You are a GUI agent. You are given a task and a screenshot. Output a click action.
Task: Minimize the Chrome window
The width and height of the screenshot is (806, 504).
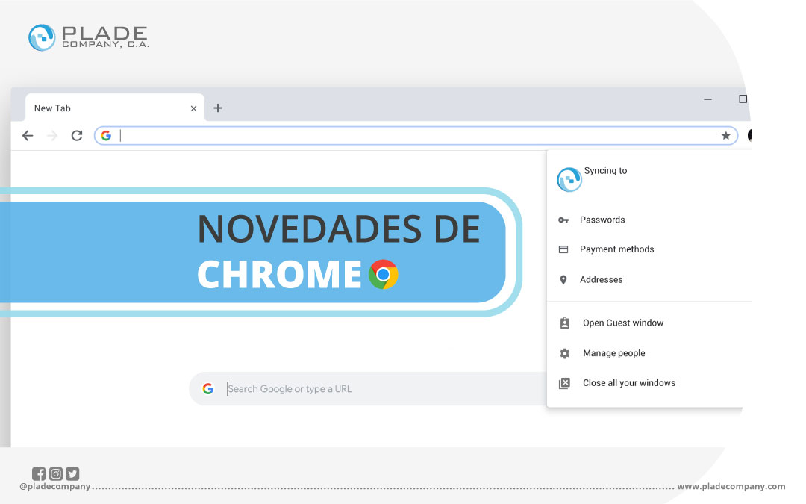click(707, 99)
